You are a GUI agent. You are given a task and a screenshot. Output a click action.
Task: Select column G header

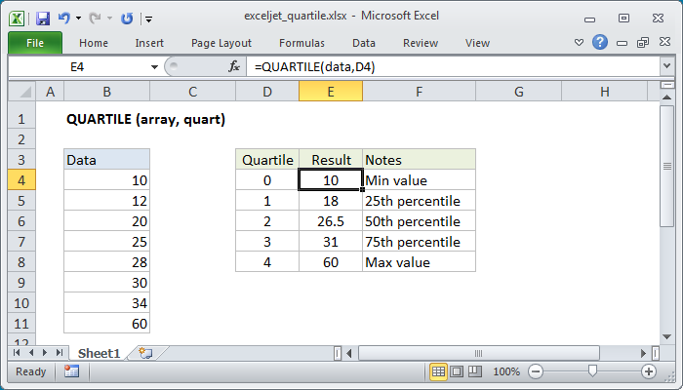pyautogui.click(x=518, y=92)
